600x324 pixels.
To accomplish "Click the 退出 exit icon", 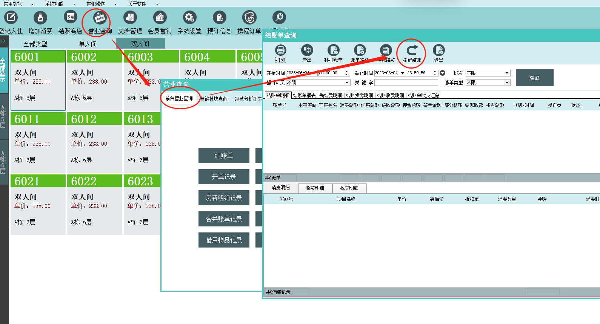I will (438, 50).
